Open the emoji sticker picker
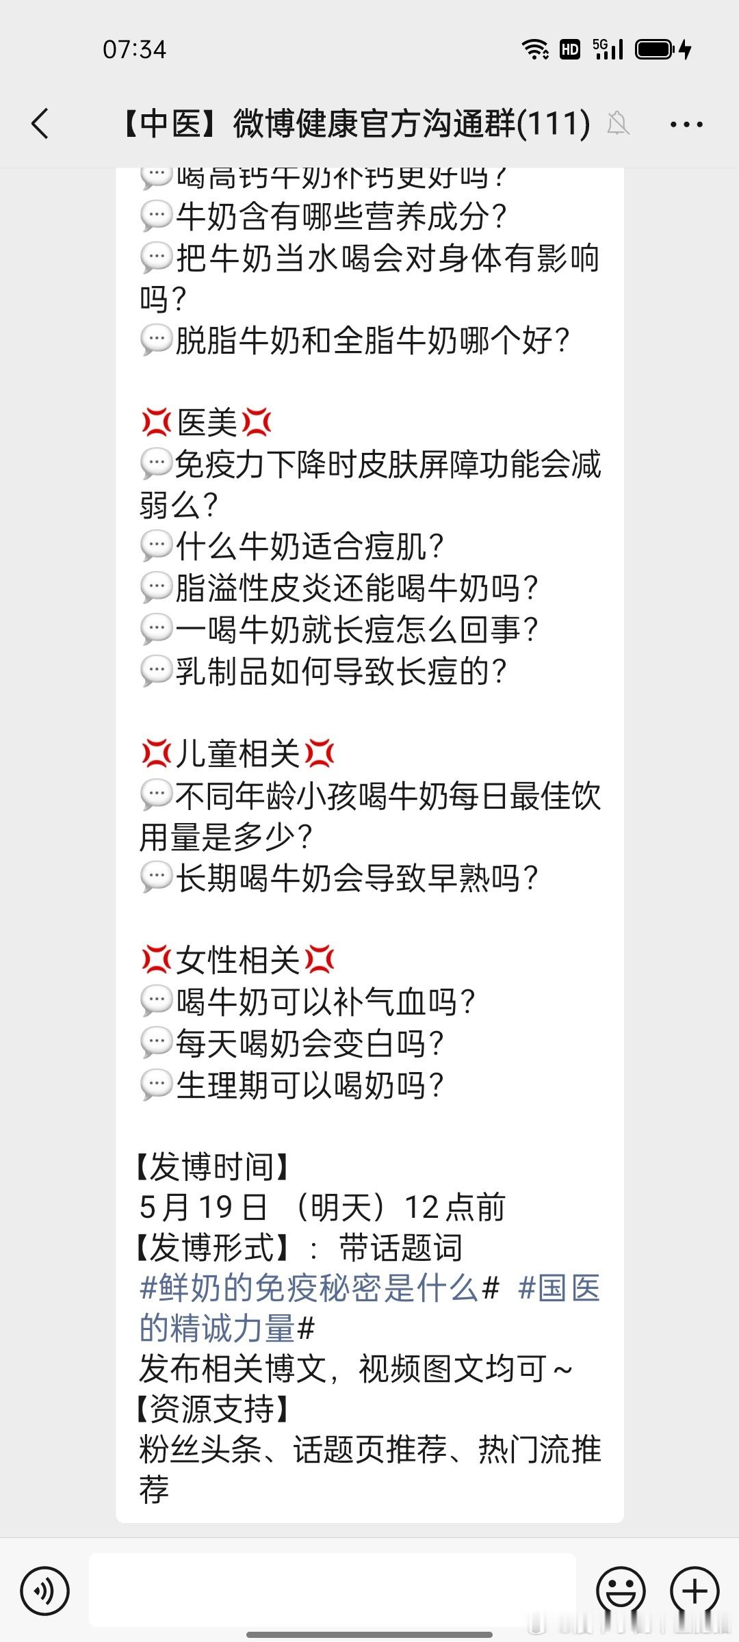Screen dimensions: 739x1642 pos(621,1591)
